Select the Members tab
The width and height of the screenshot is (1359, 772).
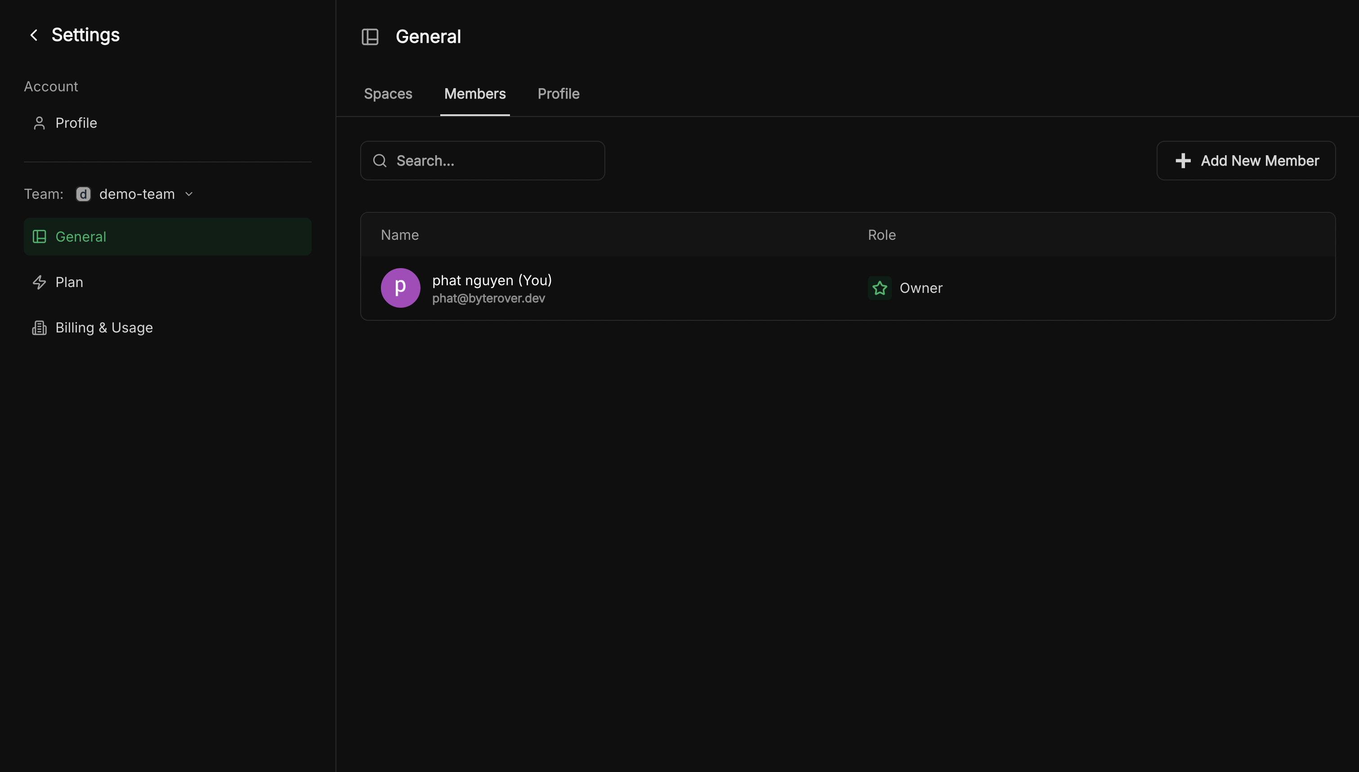(475, 93)
